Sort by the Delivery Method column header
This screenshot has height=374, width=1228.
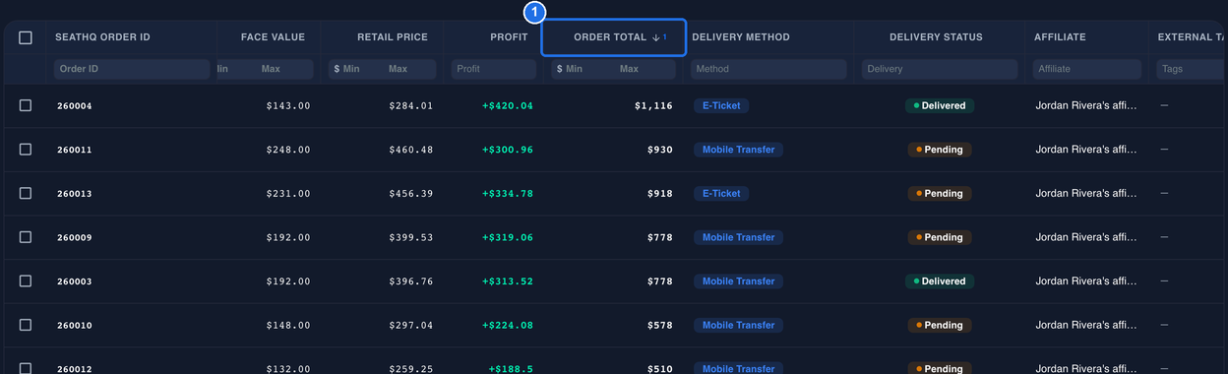pos(741,37)
